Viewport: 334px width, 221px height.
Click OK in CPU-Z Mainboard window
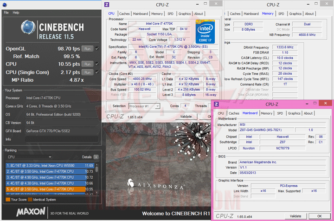(x=319, y=216)
